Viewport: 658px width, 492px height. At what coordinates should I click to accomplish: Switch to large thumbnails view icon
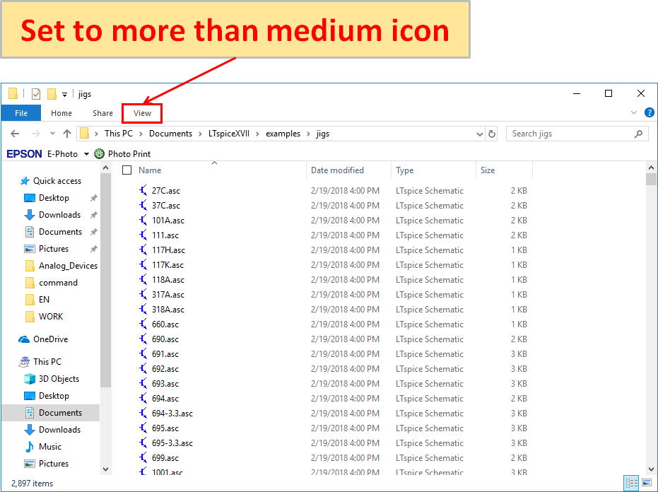[x=646, y=484]
